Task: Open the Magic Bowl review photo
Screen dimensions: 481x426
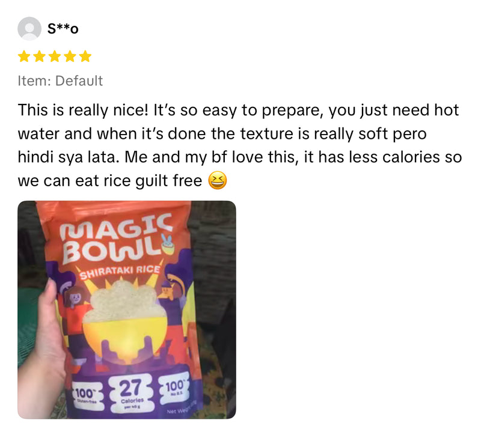Action: (x=127, y=309)
